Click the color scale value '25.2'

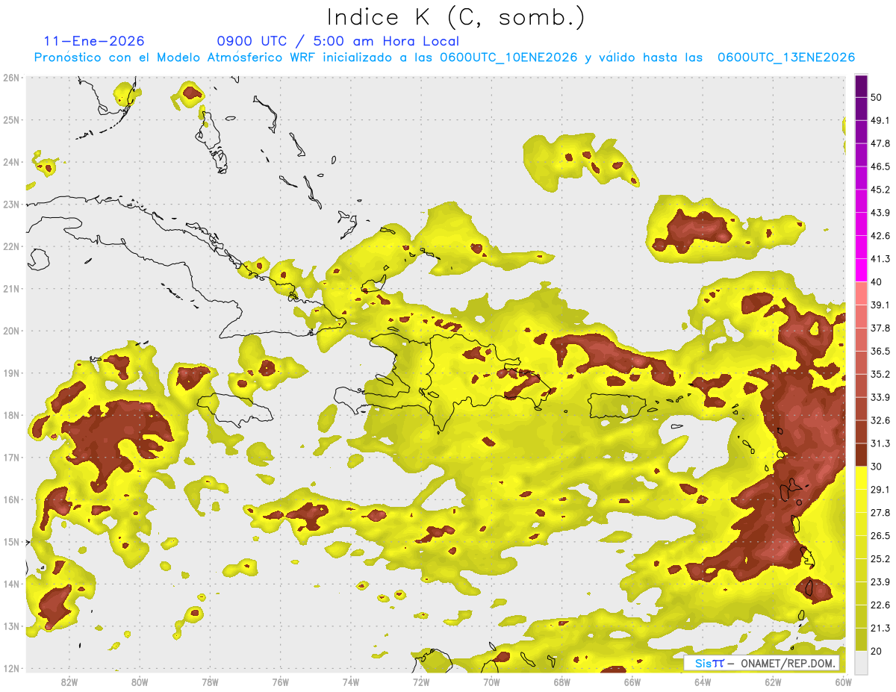coord(880,559)
